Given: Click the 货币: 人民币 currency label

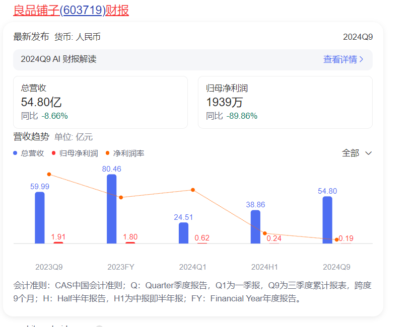Looking at the screenshot, I should click(78, 37).
